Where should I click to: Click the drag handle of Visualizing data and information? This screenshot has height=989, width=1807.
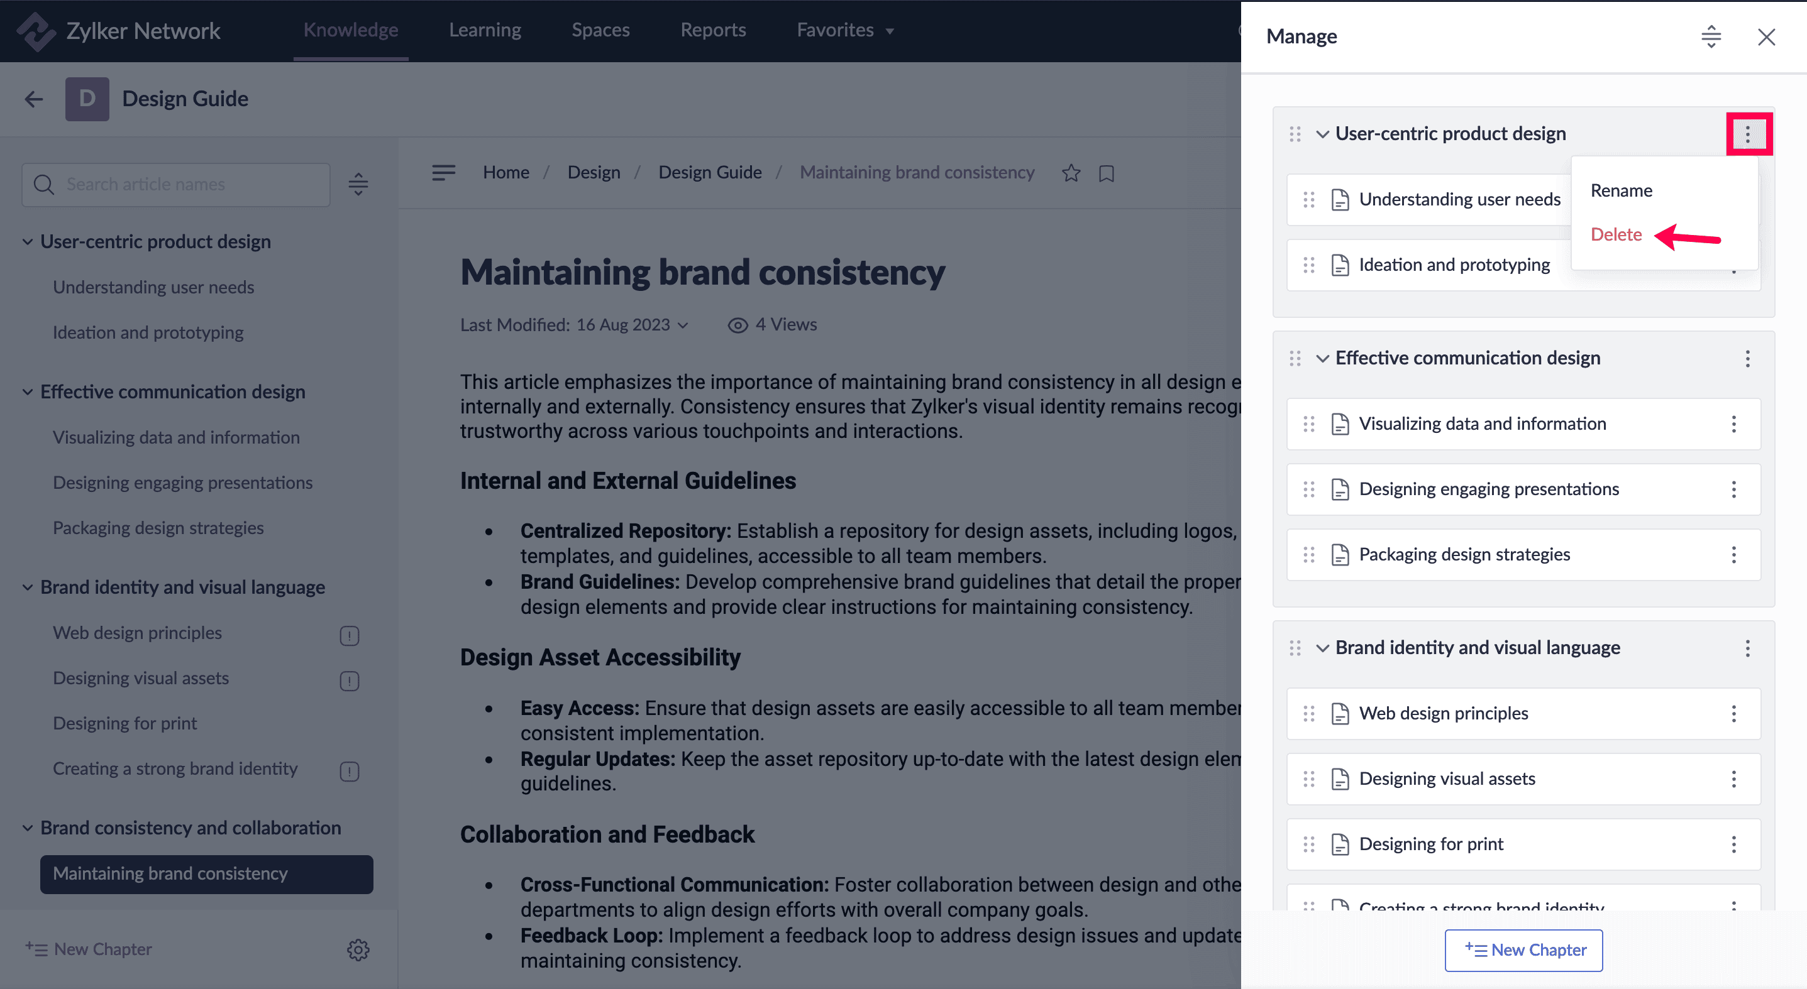(x=1308, y=424)
